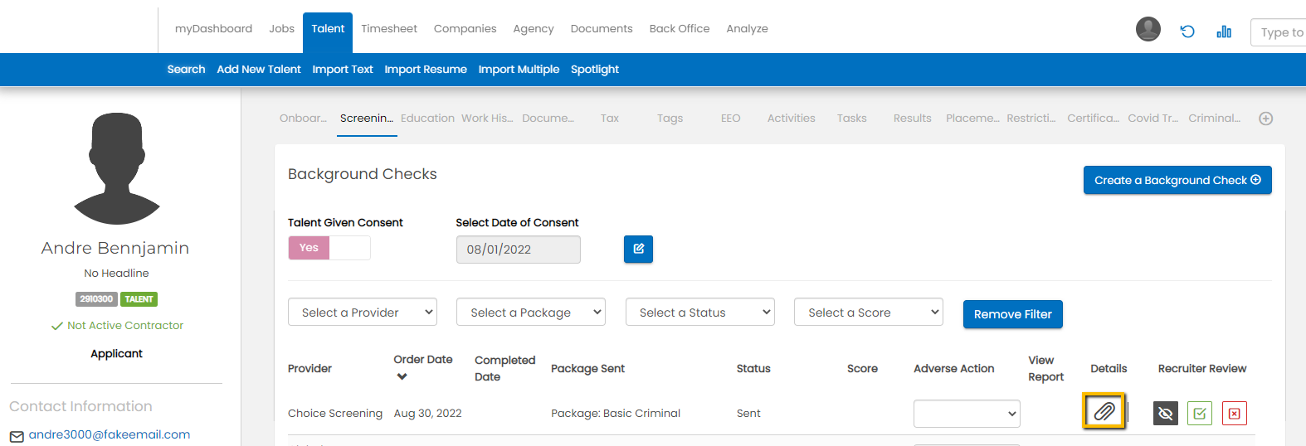Click the Choice Screening provider cell
This screenshot has width=1306, height=446.
pyautogui.click(x=335, y=414)
